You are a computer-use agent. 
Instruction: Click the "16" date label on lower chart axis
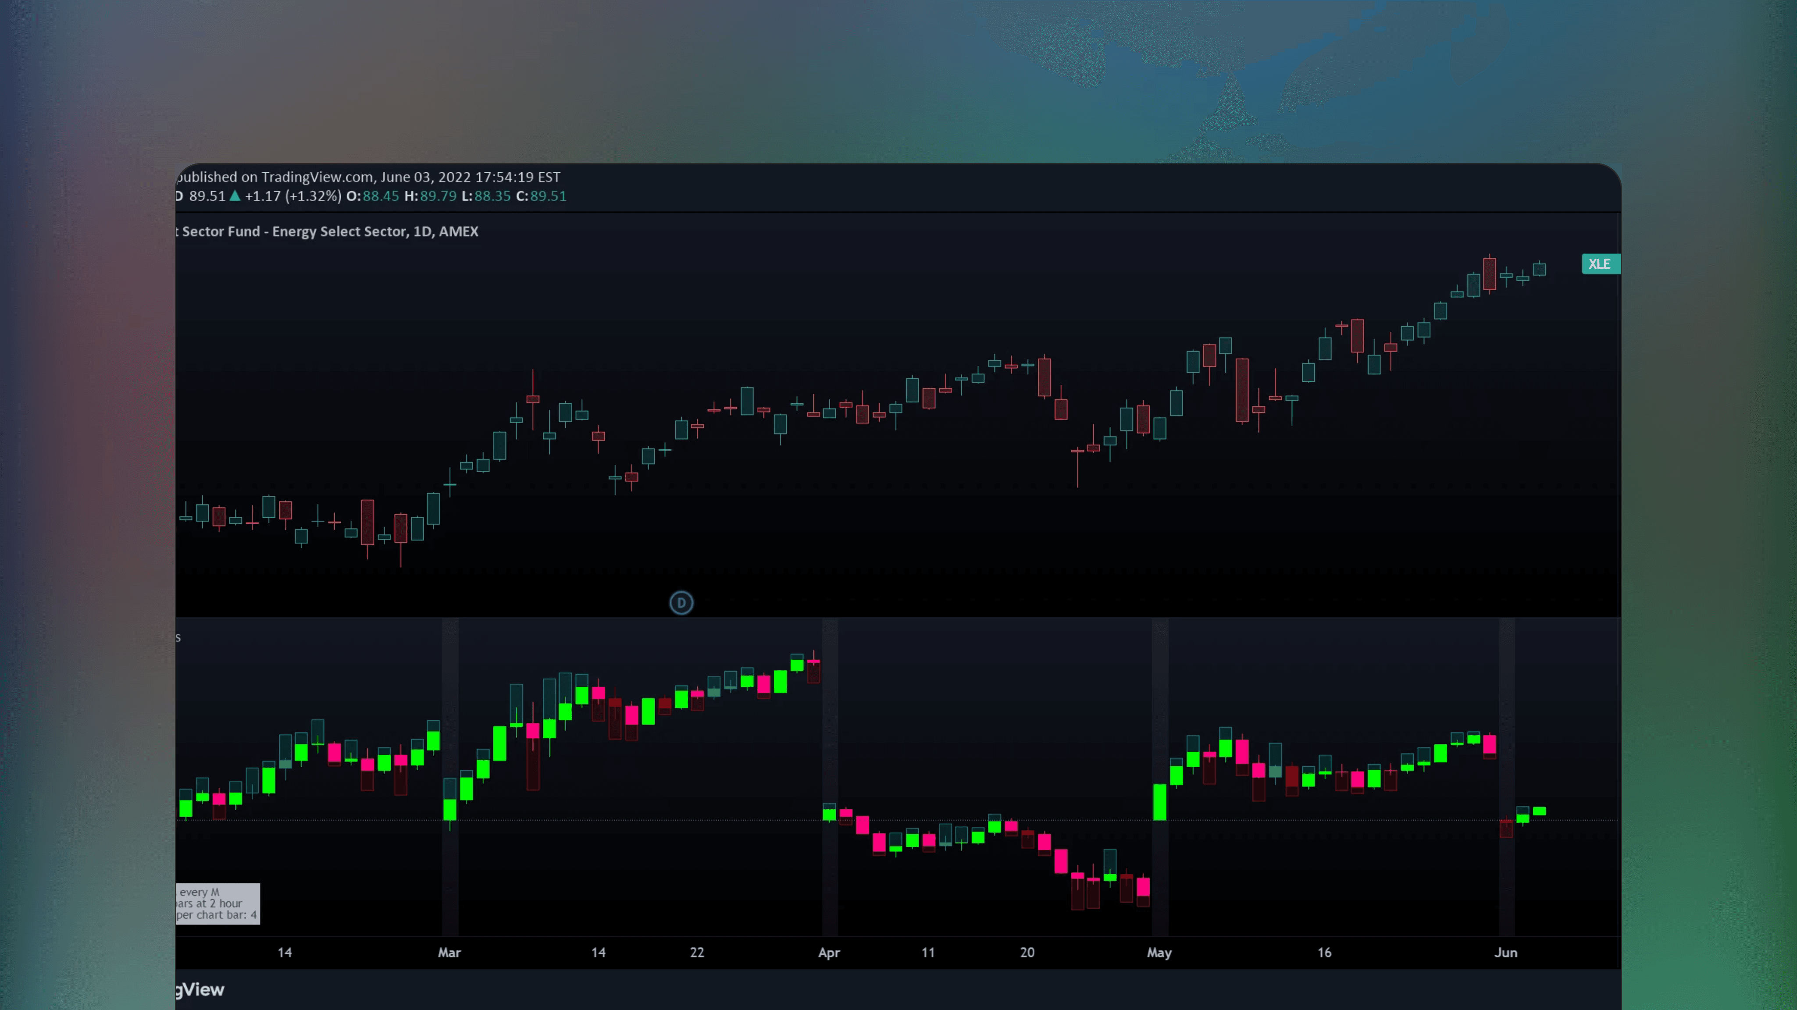pos(1323,952)
